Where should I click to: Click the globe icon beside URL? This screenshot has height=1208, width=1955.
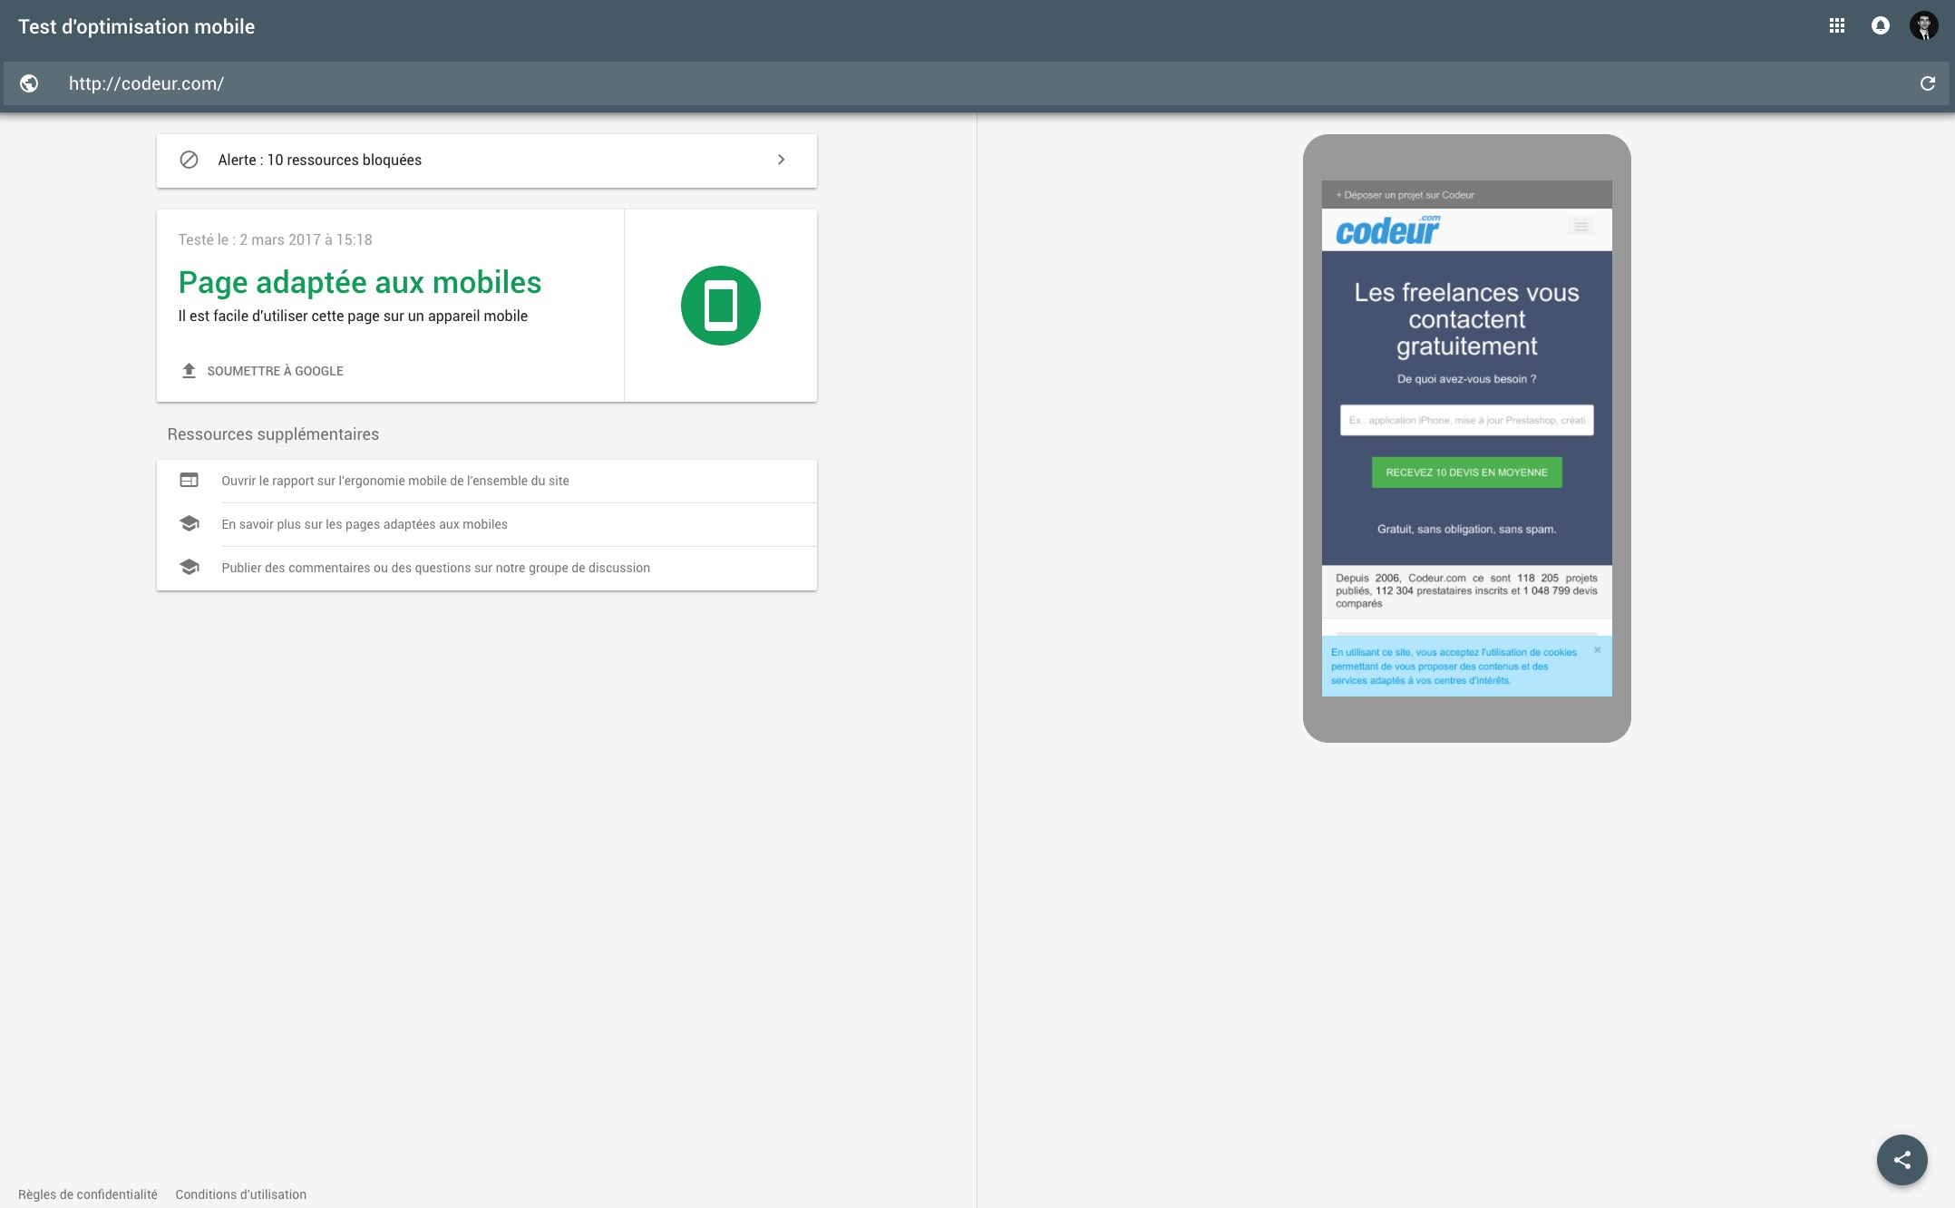(x=29, y=83)
